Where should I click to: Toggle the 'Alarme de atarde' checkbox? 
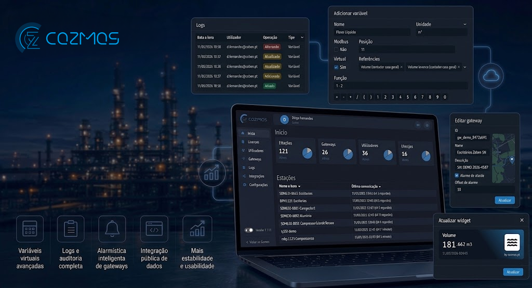(x=457, y=176)
